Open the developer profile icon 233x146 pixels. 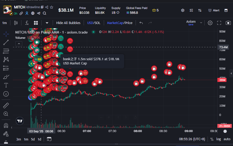[x=27, y=13]
